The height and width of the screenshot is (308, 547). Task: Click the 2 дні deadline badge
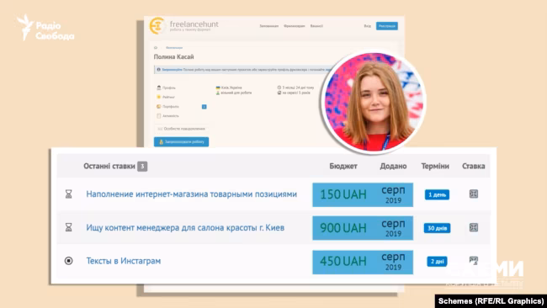click(x=437, y=261)
